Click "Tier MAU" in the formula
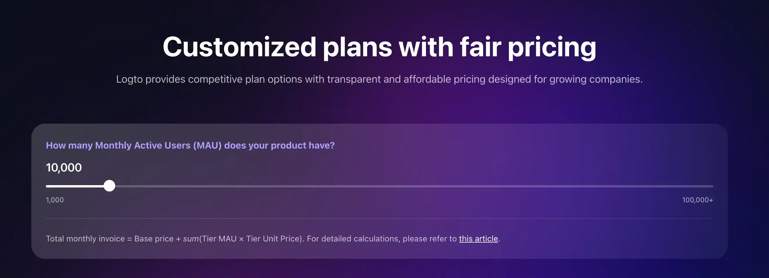769x278 pixels. 219,239
